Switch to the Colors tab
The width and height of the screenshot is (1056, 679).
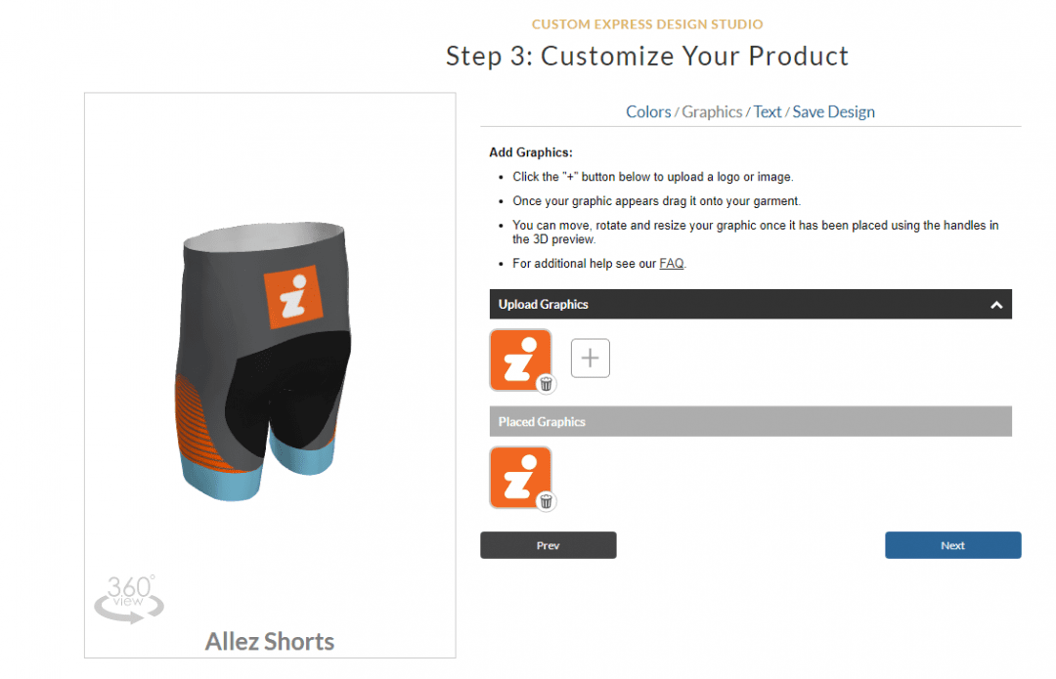(648, 112)
